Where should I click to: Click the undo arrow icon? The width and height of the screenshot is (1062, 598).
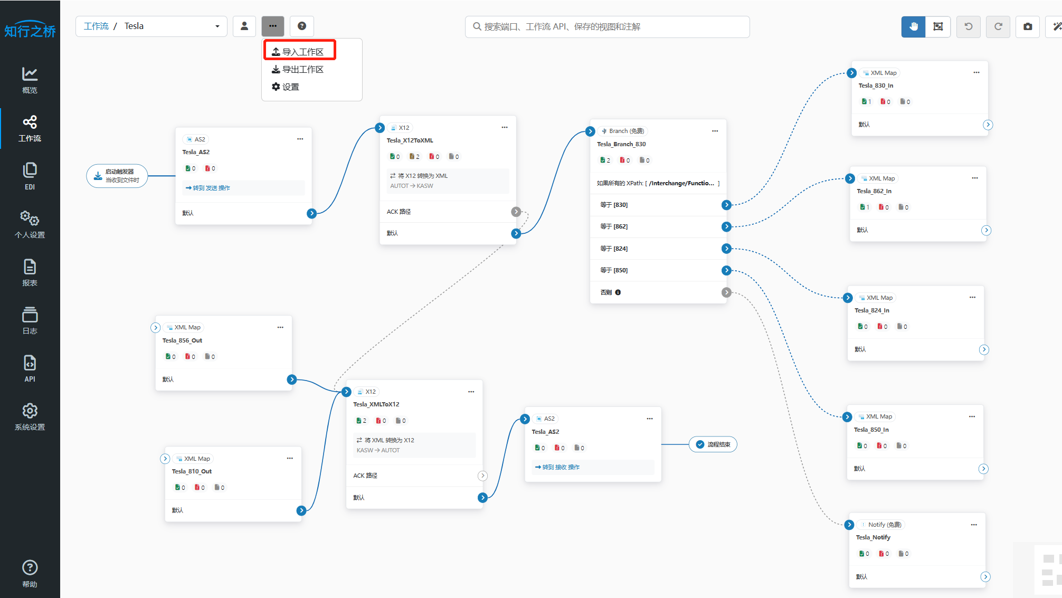click(x=969, y=26)
